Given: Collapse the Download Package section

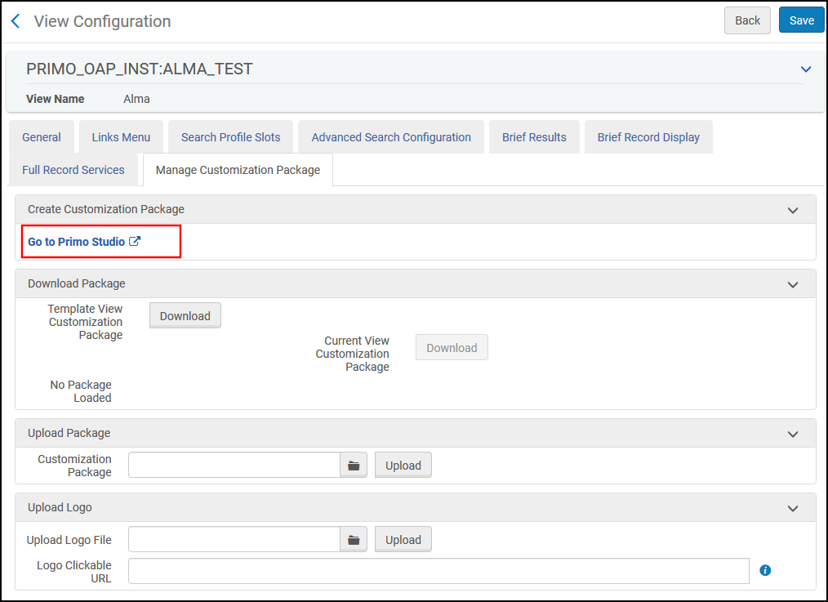Looking at the screenshot, I should pos(792,284).
